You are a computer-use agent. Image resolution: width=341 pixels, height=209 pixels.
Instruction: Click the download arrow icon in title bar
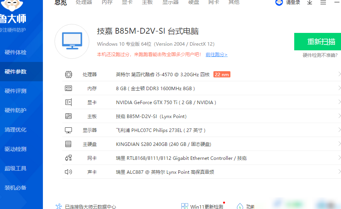coord(310,2)
